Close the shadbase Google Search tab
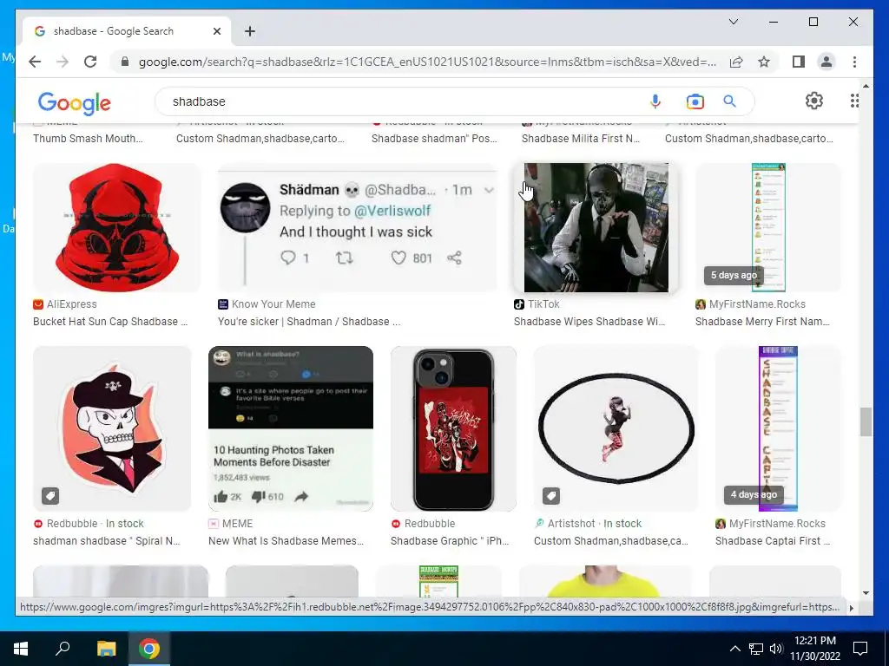 pyautogui.click(x=216, y=31)
